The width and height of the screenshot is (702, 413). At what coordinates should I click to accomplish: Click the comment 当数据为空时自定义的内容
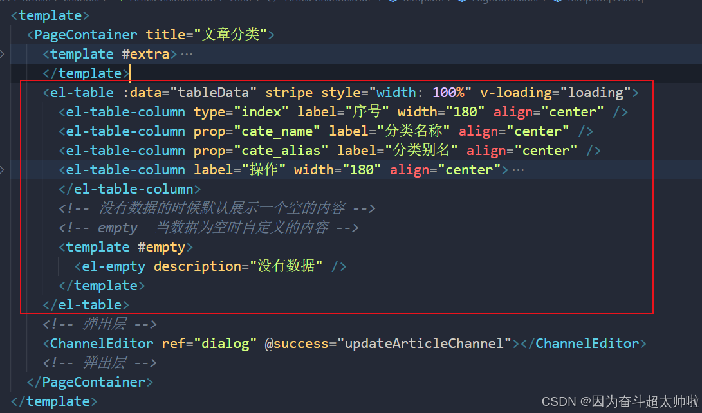pos(208,227)
